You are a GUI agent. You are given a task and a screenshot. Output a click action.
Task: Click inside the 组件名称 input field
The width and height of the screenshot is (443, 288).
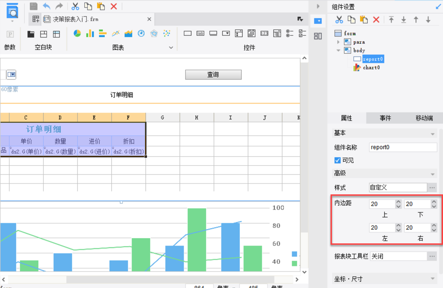pos(403,147)
